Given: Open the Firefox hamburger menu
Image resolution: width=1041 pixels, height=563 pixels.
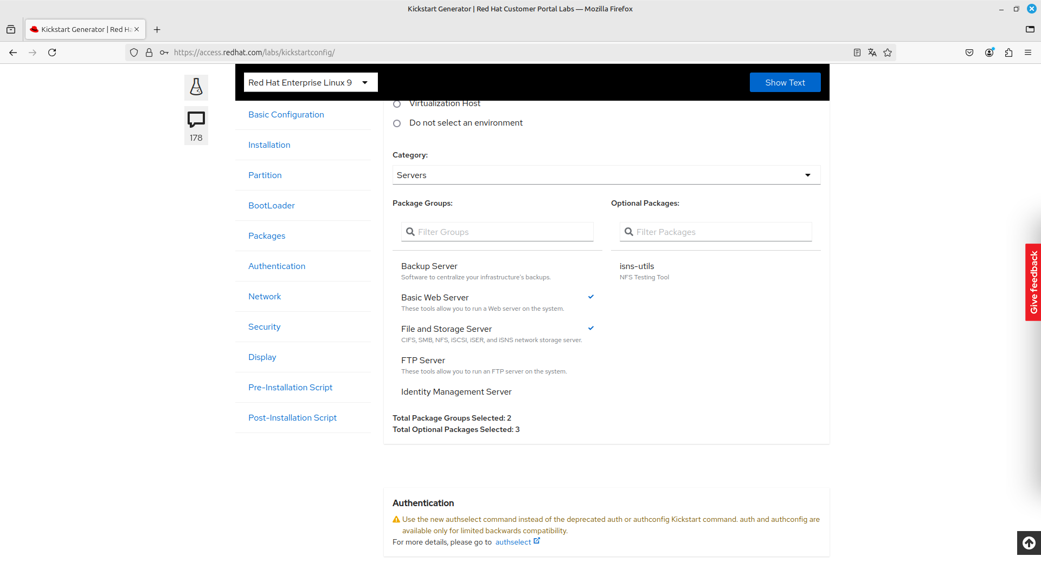Looking at the screenshot, I should [x=1028, y=53].
